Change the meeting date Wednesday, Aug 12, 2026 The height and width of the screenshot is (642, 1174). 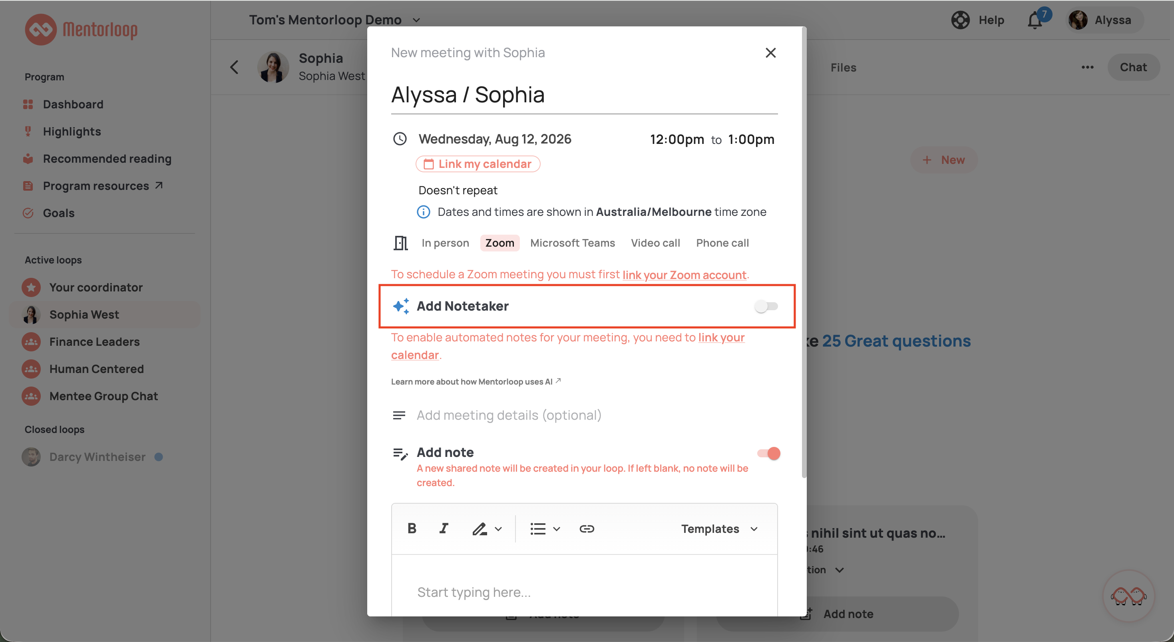tap(495, 139)
